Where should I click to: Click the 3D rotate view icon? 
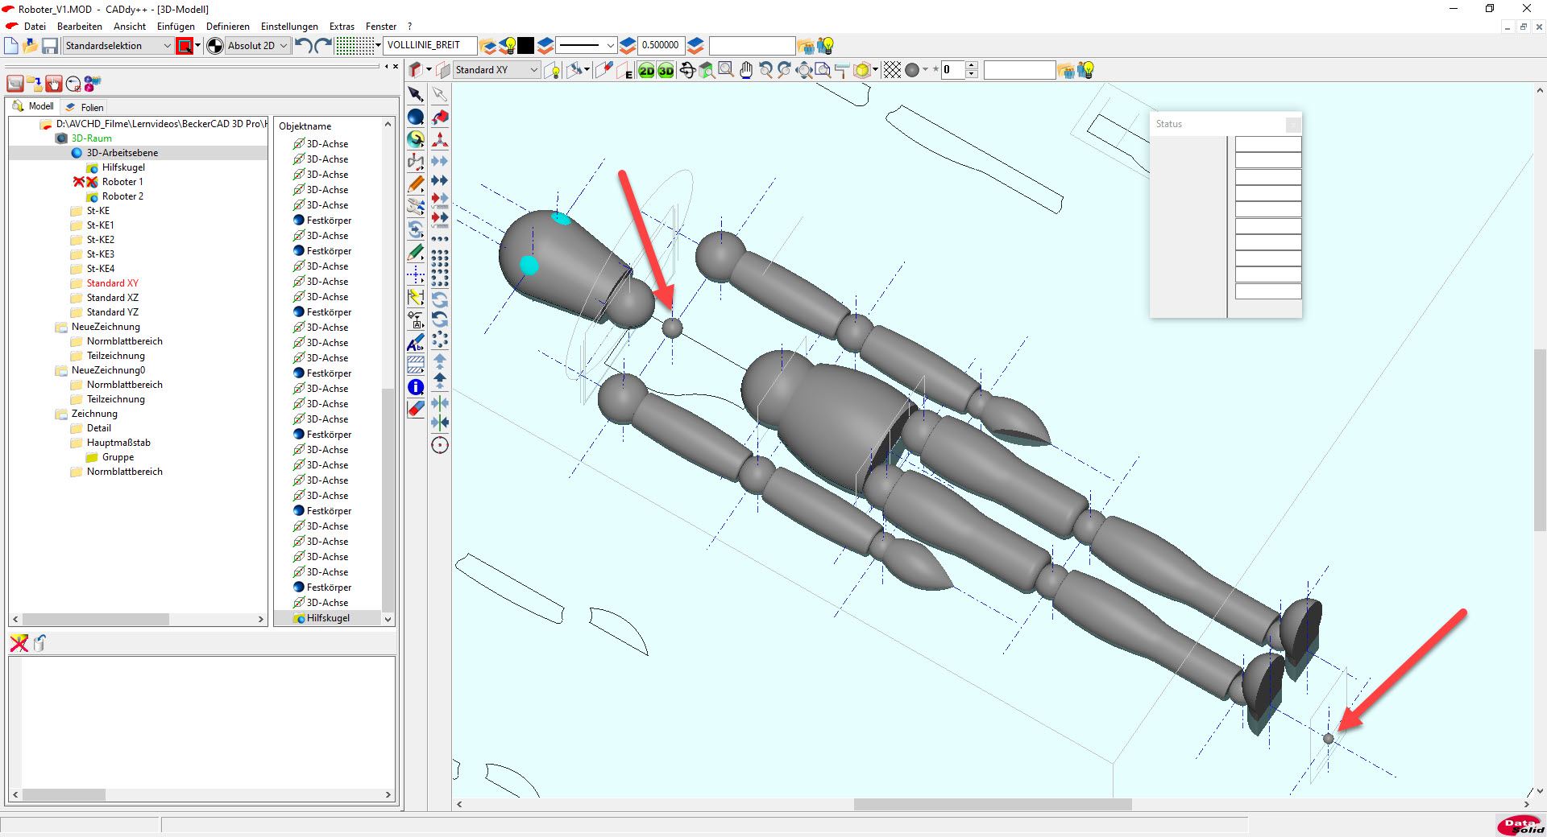(x=687, y=71)
